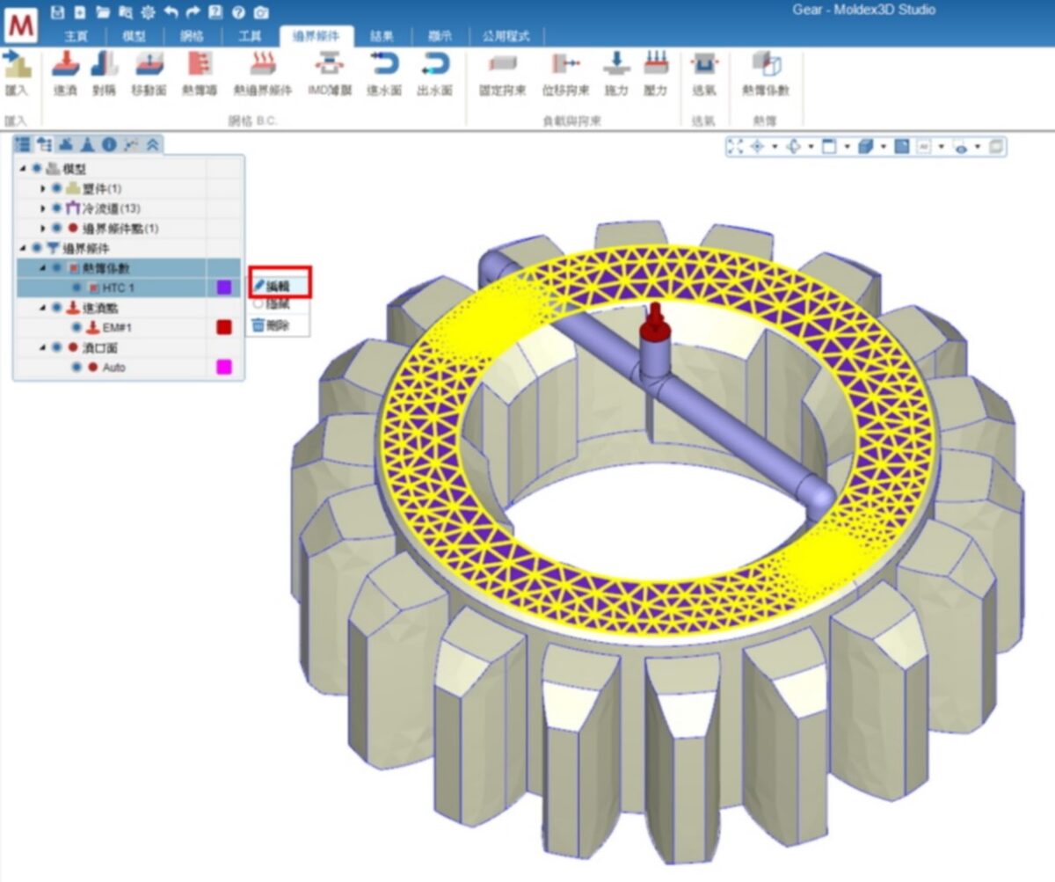Collapse the panel with double-chevron icon

tap(153, 145)
